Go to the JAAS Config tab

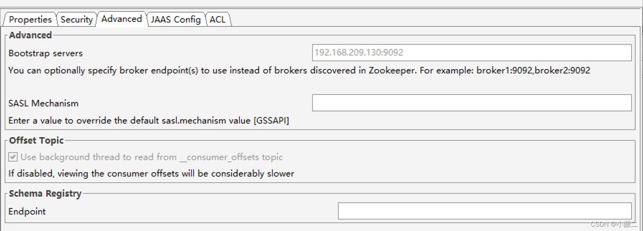coord(176,19)
